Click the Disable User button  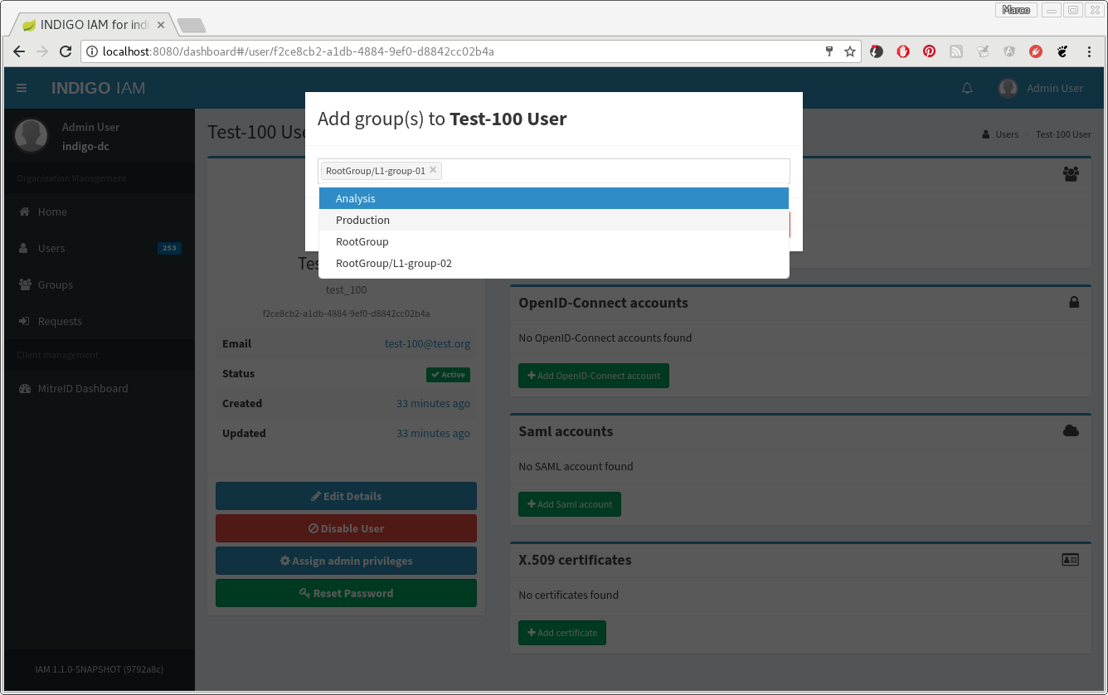346,528
